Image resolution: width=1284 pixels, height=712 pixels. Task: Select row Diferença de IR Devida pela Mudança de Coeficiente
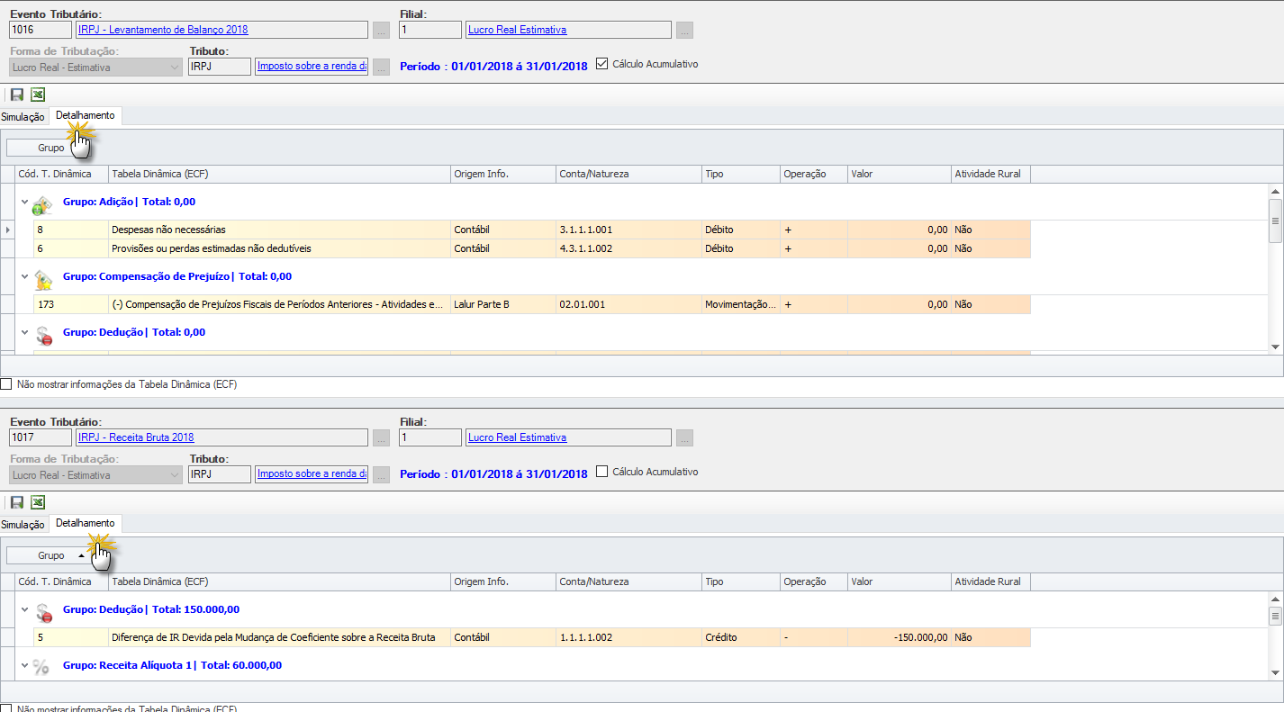coord(532,637)
